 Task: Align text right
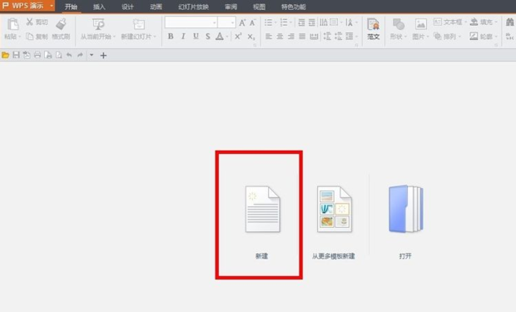(x=291, y=37)
